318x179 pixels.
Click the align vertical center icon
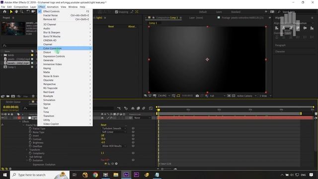(x=305, y=28)
